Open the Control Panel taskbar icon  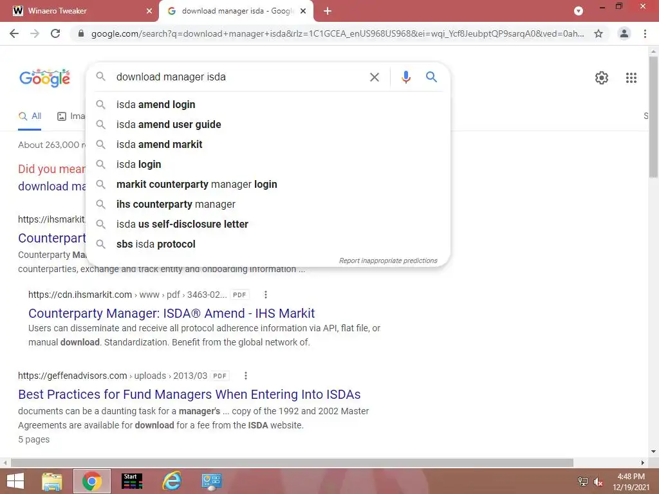click(x=211, y=482)
